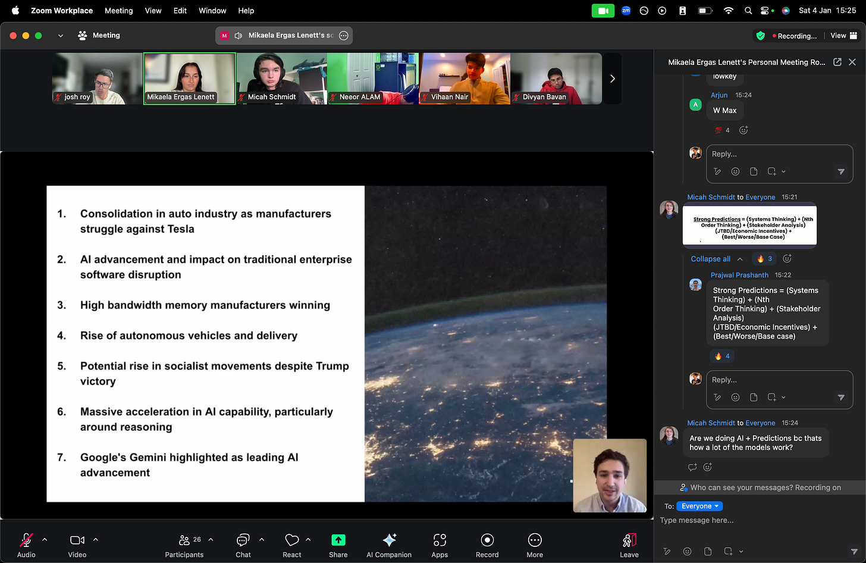Attach file in bottom message composer

707,552
